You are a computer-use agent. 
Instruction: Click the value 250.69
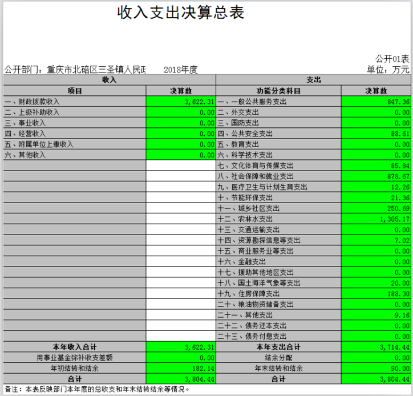click(x=398, y=208)
